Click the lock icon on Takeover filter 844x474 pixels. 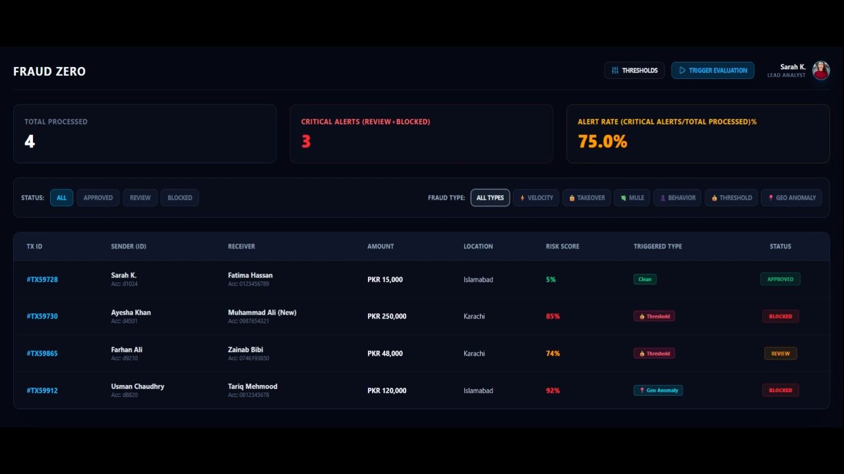pos(572,197)
